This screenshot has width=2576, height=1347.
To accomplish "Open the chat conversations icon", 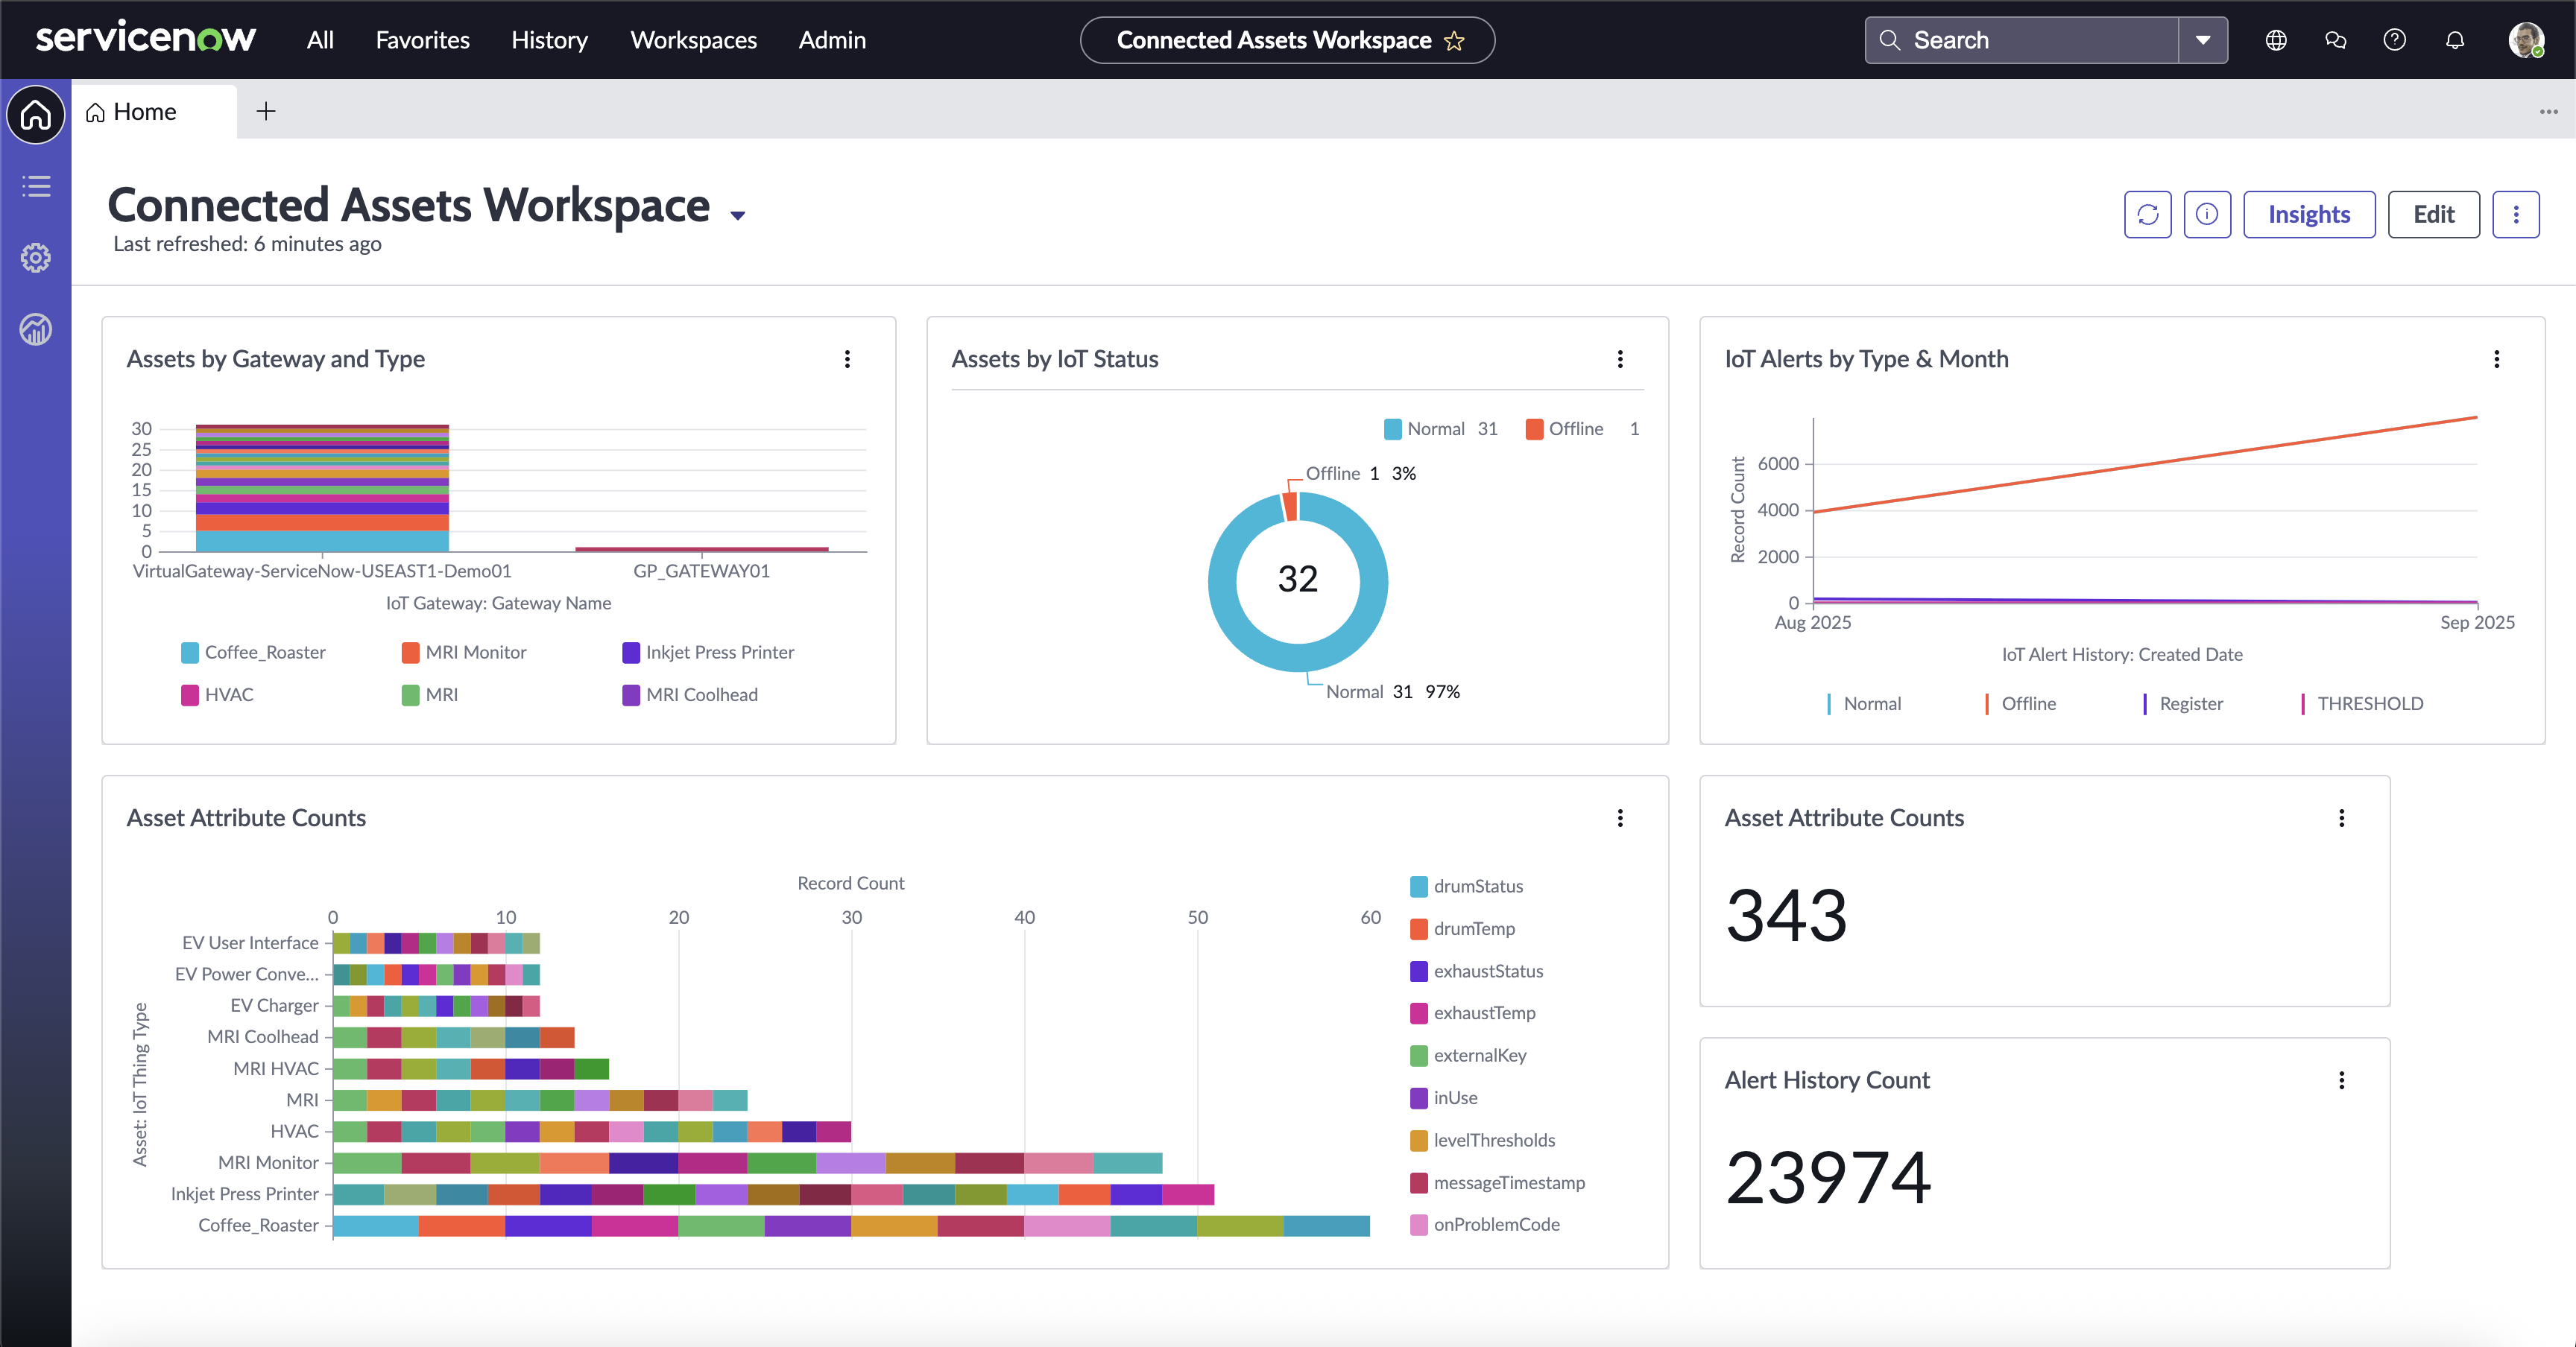I will (2336, 40).
